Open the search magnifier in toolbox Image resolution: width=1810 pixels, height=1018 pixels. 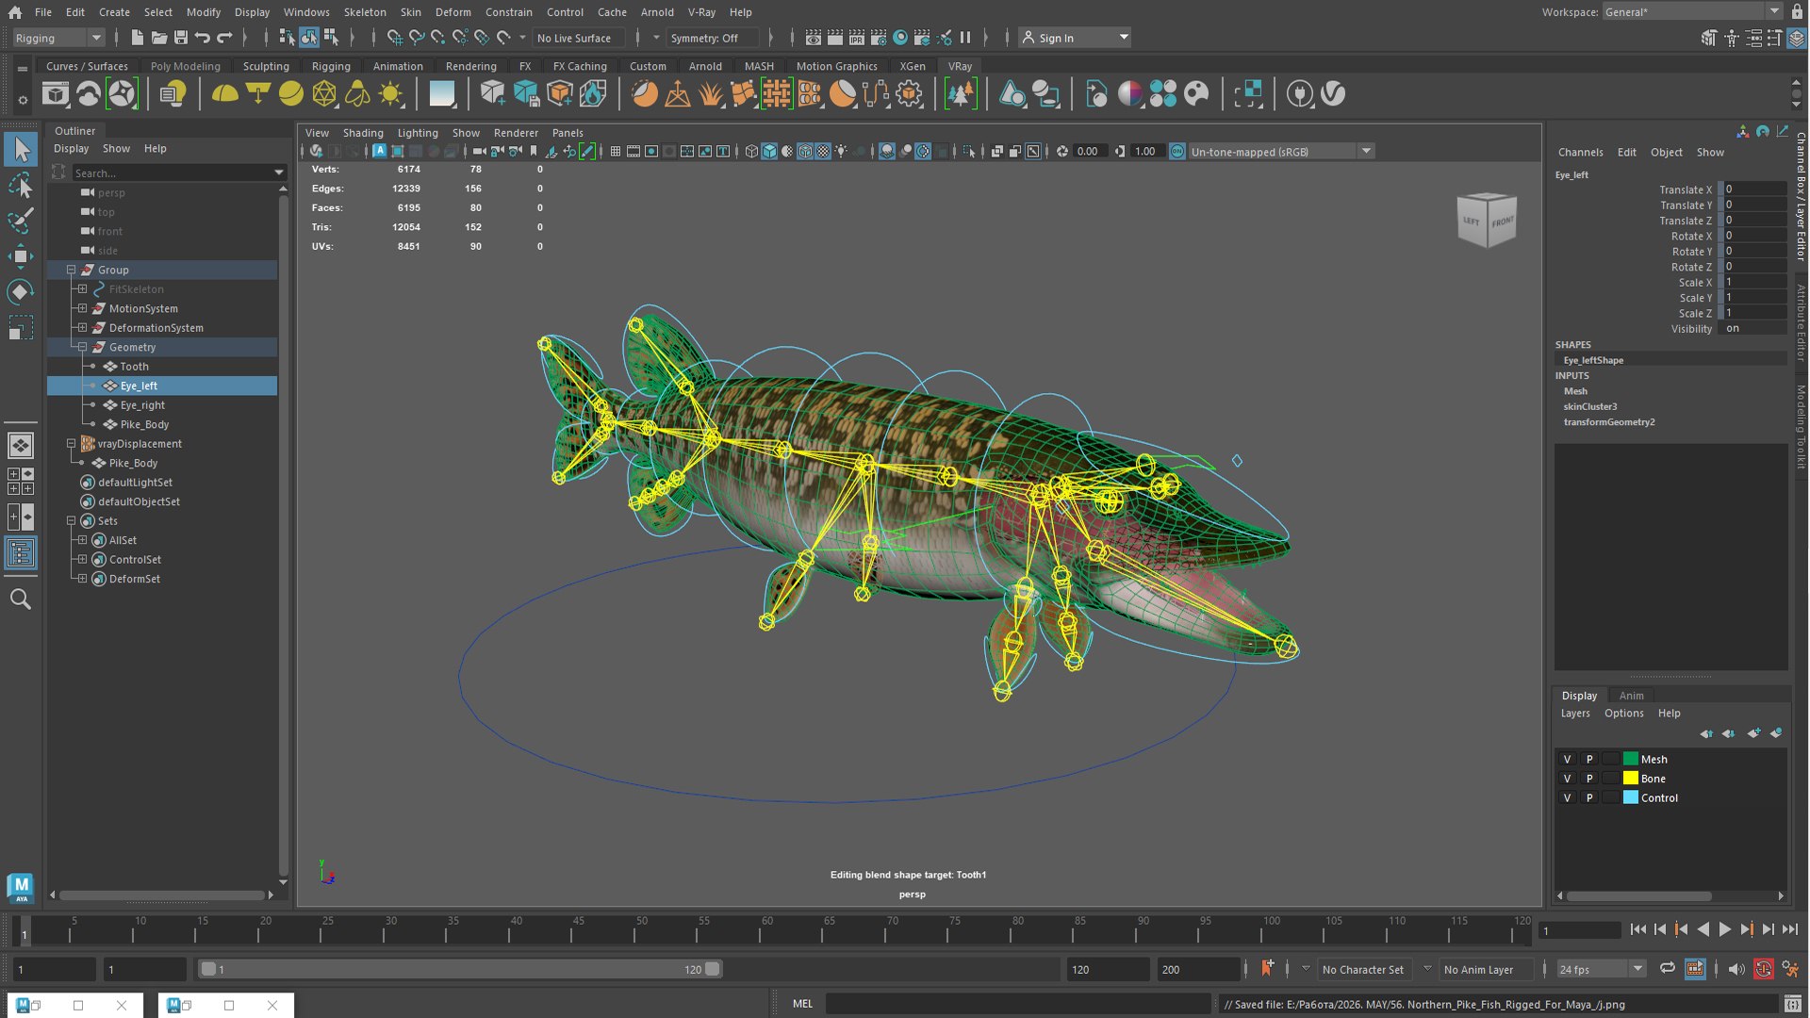21,599
